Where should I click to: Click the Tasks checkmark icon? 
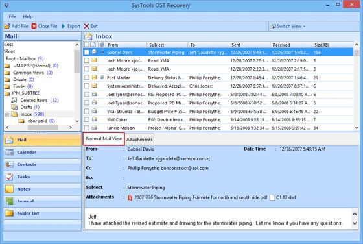click(9, 177)
